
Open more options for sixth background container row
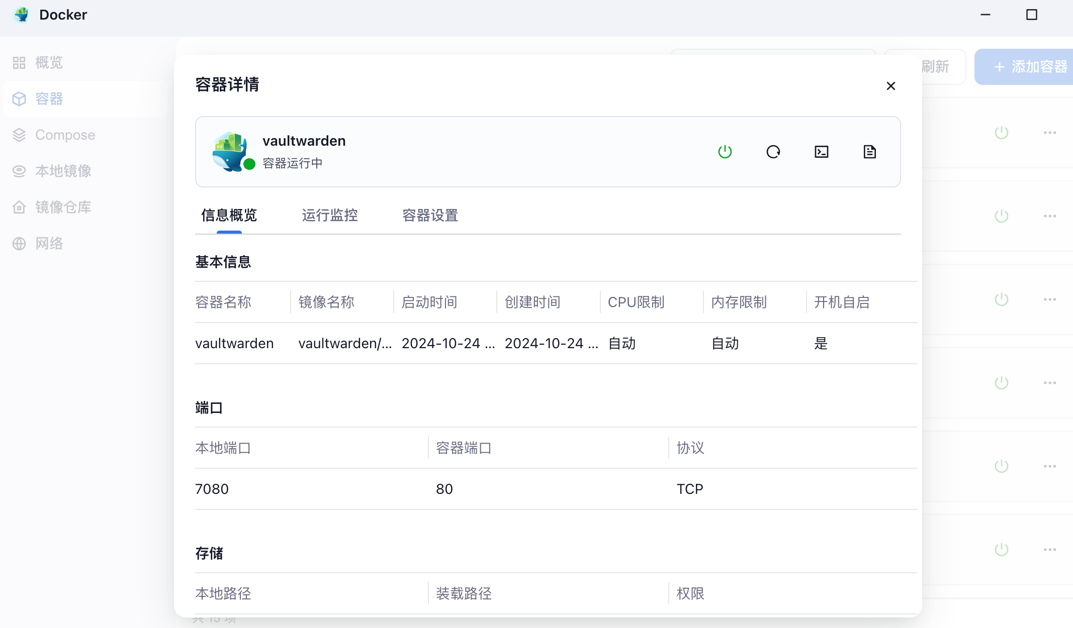tap(1050, 550)
